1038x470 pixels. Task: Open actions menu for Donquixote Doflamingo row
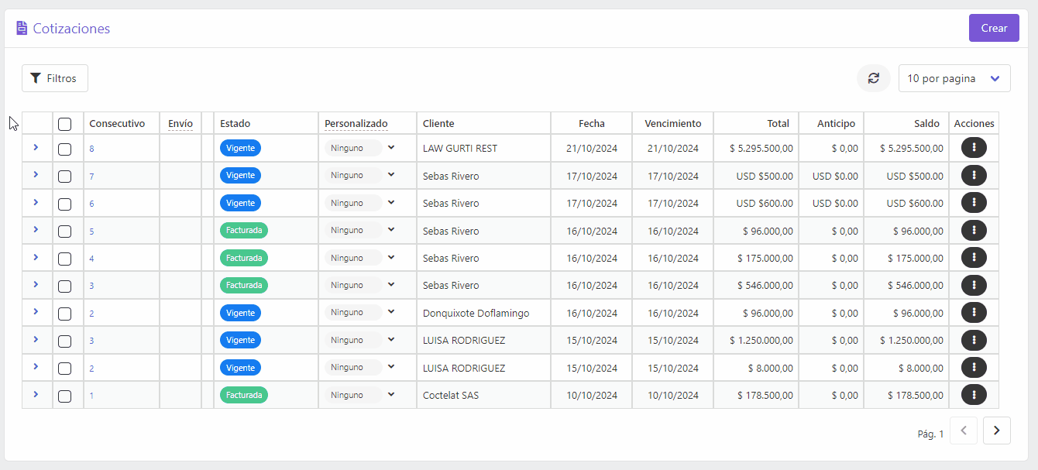click(x=974, y=313)
